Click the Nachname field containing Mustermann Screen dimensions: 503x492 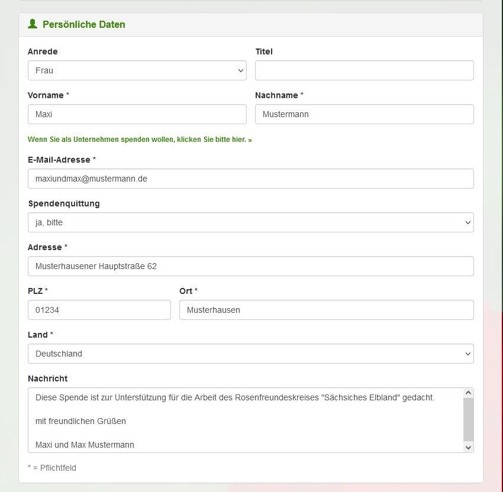pos(365,114)
